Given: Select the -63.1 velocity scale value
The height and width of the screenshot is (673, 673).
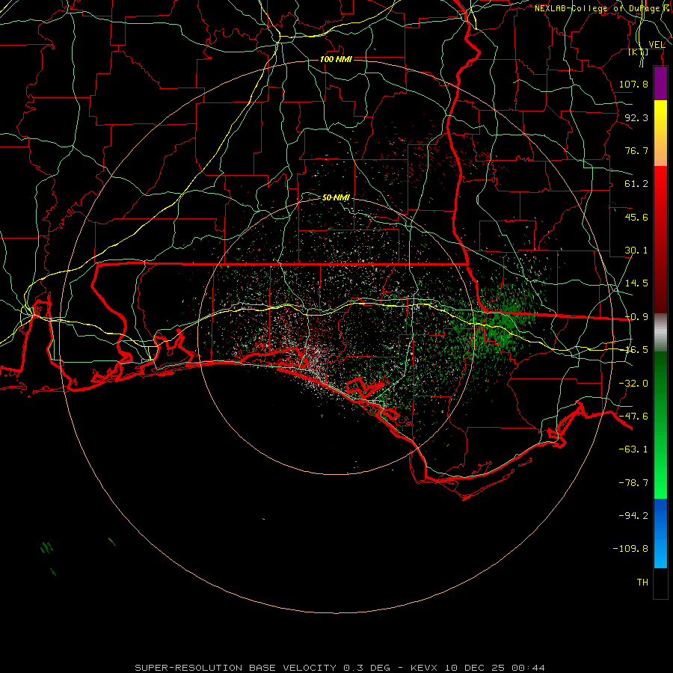Looking at the screenshot, I should pyautogui.click(x=633, y=449).
